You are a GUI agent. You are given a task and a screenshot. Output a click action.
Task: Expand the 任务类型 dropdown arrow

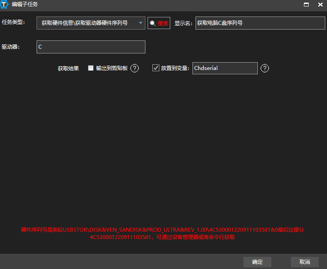tap(141, 23)
